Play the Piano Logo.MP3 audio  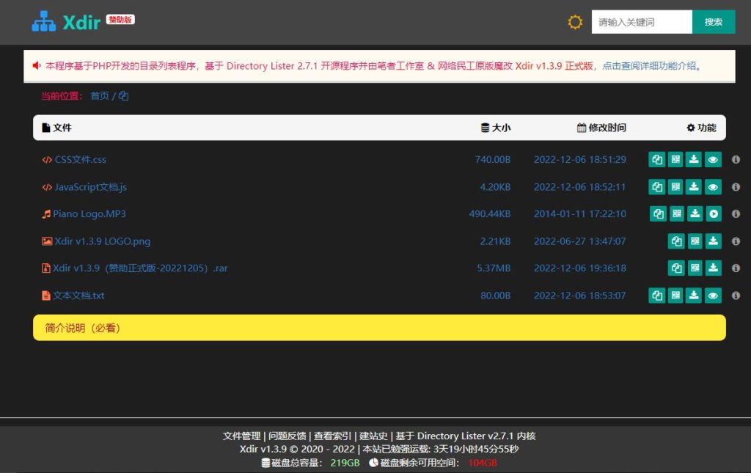coord(714,214)
